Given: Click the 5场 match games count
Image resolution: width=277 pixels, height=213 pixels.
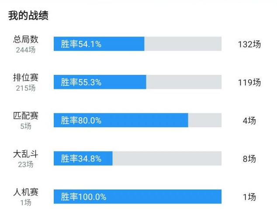Looking at the screenshot, I should point(26,126).
